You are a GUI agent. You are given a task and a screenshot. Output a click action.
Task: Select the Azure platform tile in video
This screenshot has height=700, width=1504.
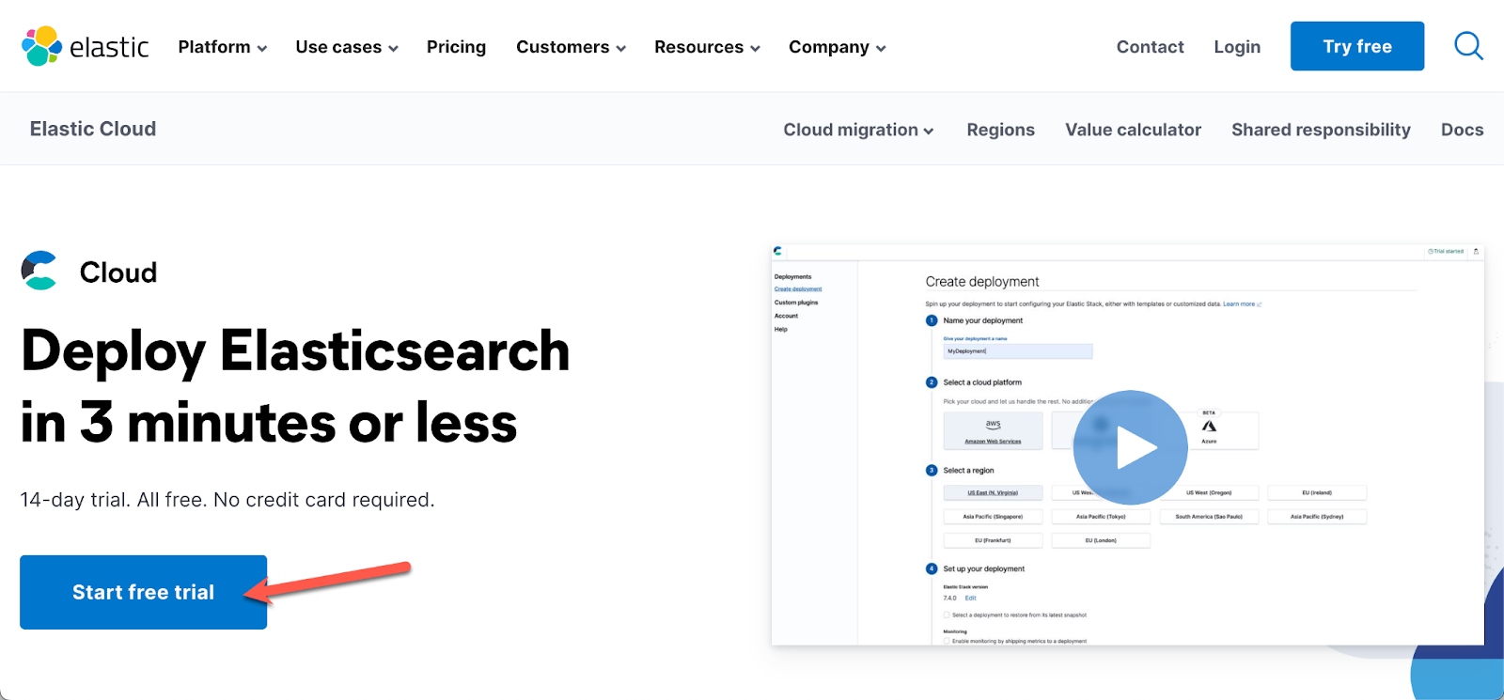(x=1209, y=431)
